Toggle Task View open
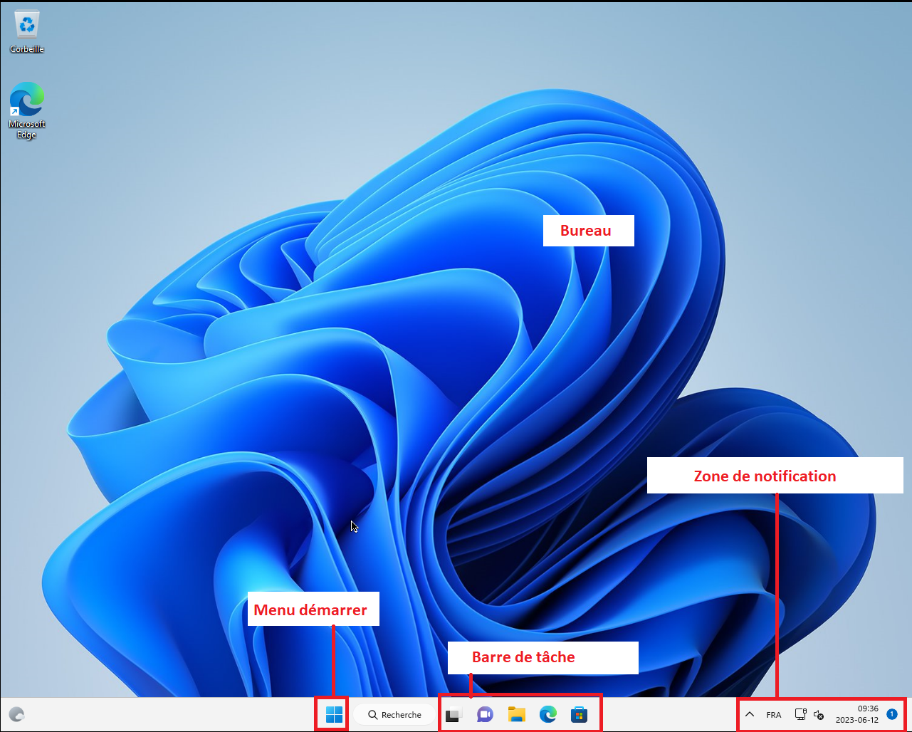 point(454,714)
